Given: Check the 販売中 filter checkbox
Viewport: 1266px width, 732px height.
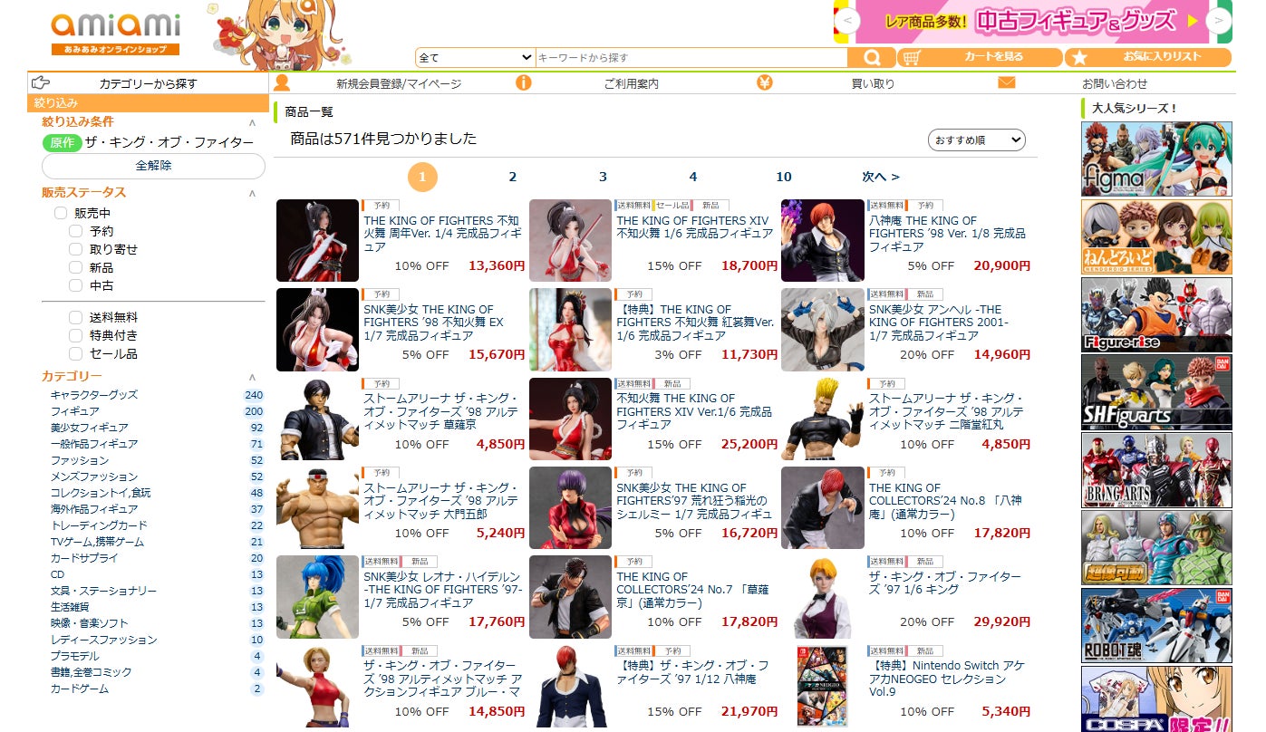Looking at the screenshot, I should pos(61,213).
